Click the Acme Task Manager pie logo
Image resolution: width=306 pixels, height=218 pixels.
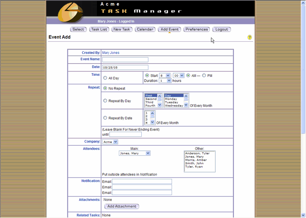pos(70,13)
